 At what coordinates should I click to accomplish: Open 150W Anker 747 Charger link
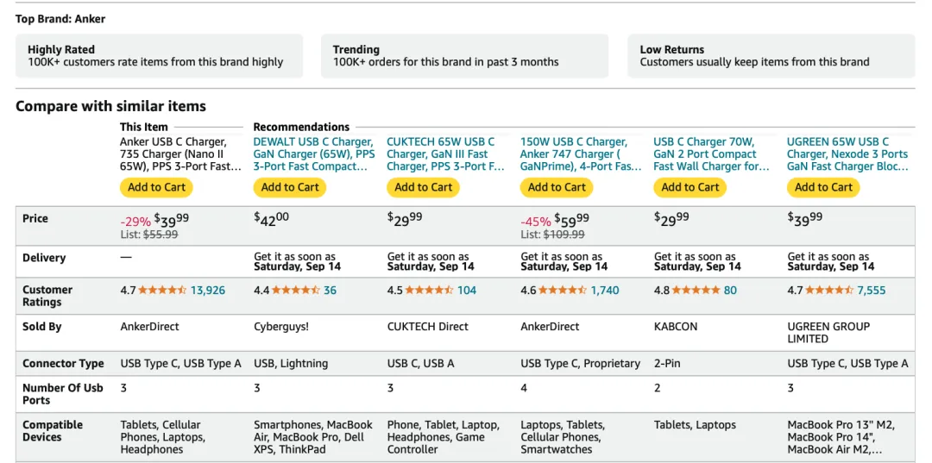tap(582, 154)
